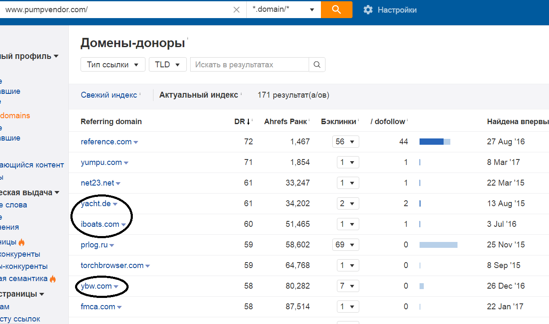This screenshot has height=324, width=549.
Task: Click the orange search magnifier button
Action: [336, 9]
